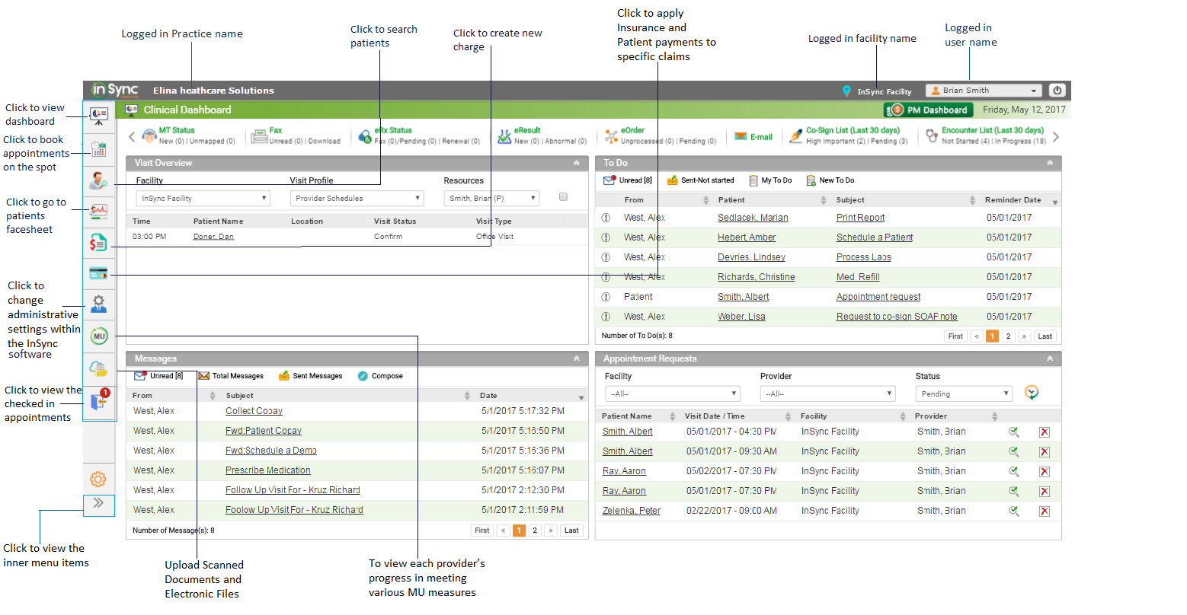Open the scanned documents upload sidebar icon
This screenshot has height=615, width=1187.
tap(98, 368)
